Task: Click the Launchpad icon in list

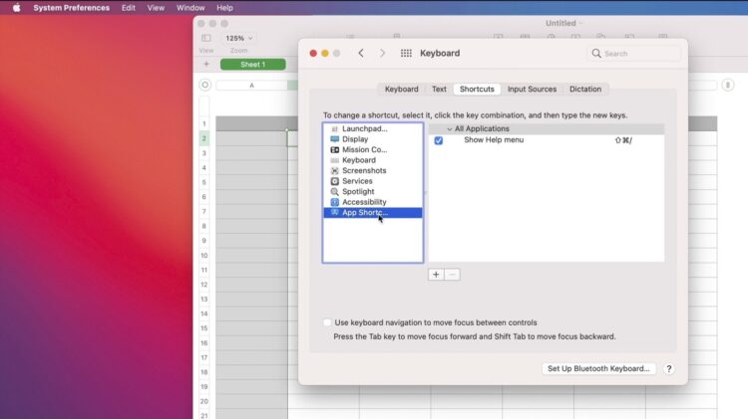Action: tap(334, 129)
